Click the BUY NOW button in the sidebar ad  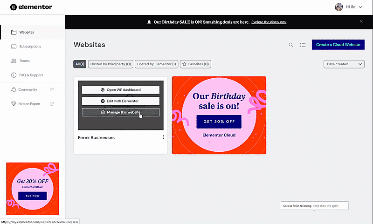(x=32, y=196)
